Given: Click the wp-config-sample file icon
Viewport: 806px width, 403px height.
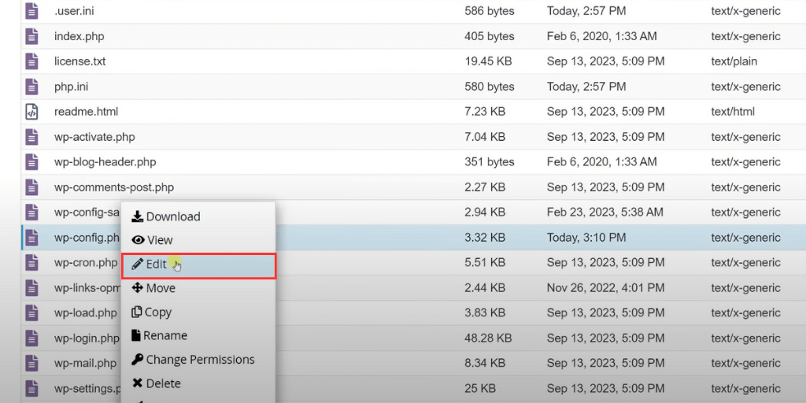Looking at the screenshot, I should [31, 213].
